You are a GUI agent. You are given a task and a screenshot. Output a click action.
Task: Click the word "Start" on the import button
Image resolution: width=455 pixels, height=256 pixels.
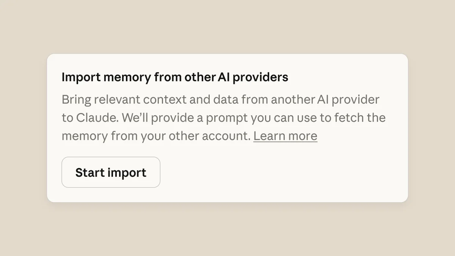point(89,173)
